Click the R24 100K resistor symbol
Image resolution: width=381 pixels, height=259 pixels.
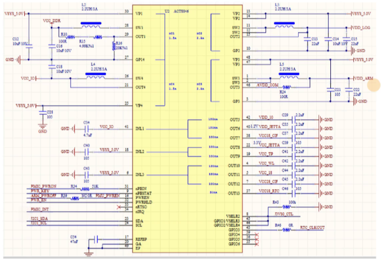287,86
